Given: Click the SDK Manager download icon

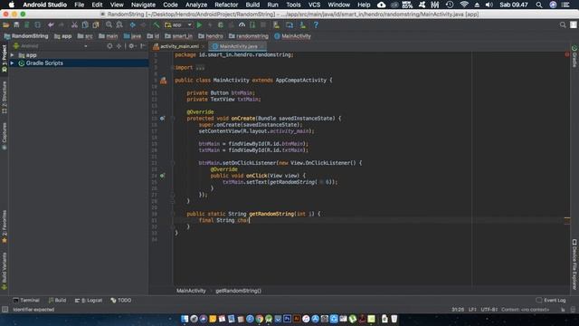Looking at the screenshot, I should coord(302,24).
